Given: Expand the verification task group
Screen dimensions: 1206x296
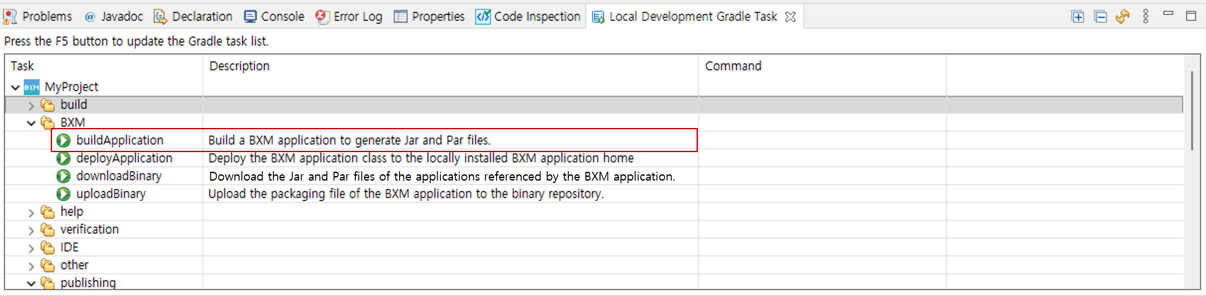Looking at the screenshot, I should 31,230.
